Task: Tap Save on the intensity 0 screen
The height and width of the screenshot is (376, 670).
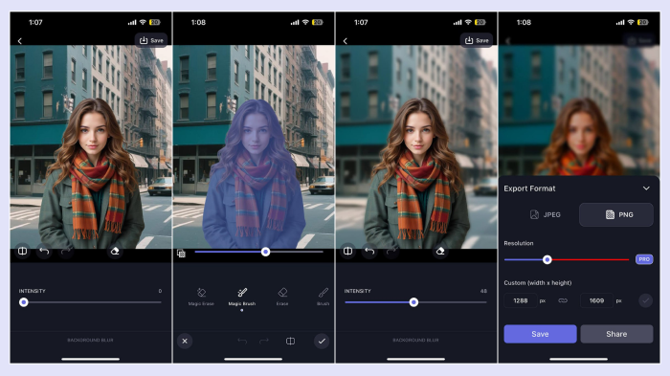Action: point(151,40)
